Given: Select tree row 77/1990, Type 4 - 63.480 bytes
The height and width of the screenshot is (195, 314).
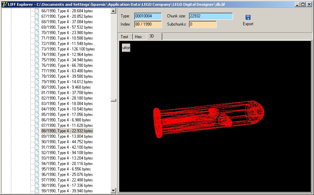Looking at the screenshot, I should click(67, 71).
